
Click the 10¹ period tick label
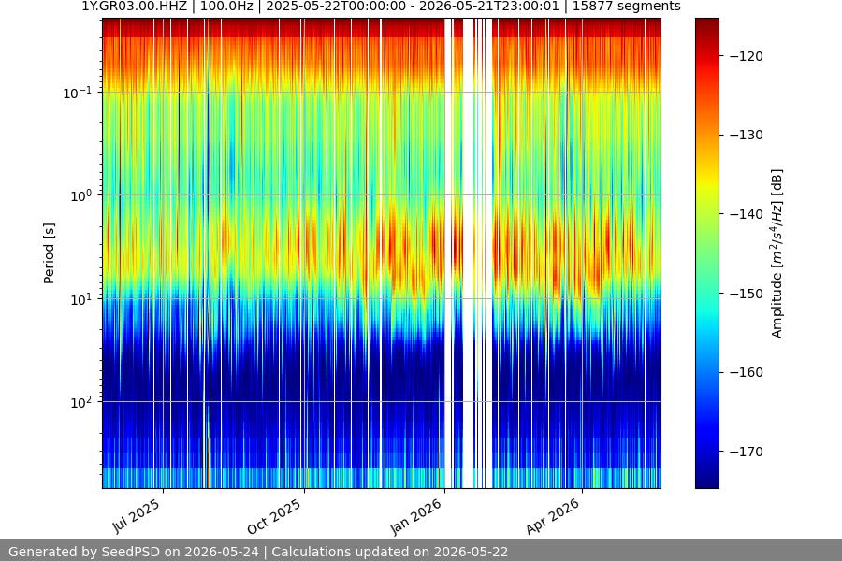pos(81,299)
